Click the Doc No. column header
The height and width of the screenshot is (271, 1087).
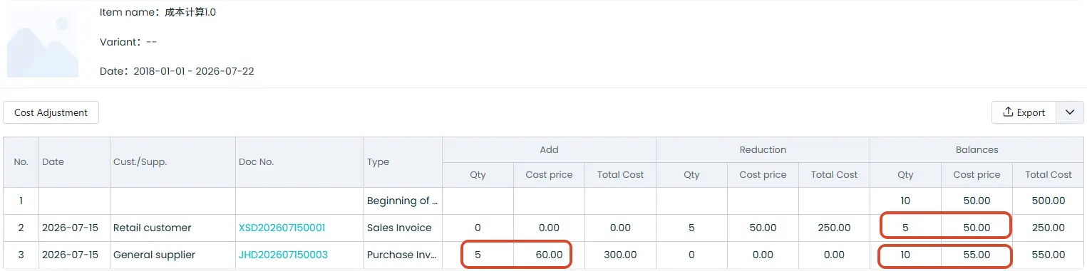tap(299, 162)
